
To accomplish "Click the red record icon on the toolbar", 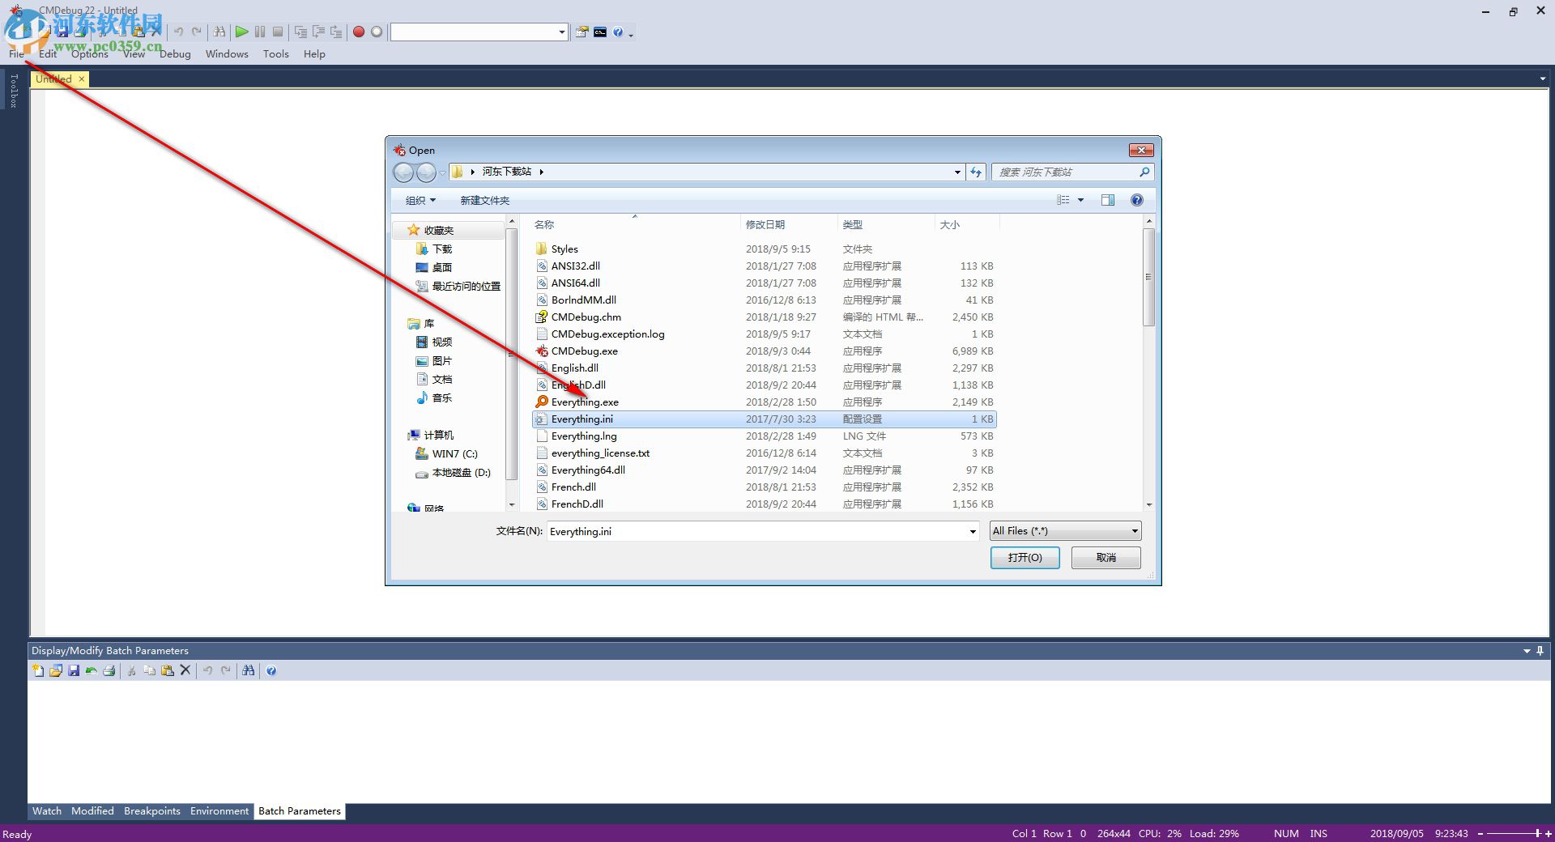I will 357,32.
